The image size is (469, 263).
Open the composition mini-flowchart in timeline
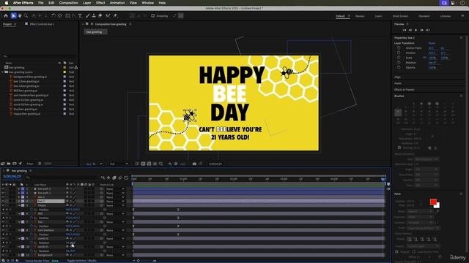103,178
